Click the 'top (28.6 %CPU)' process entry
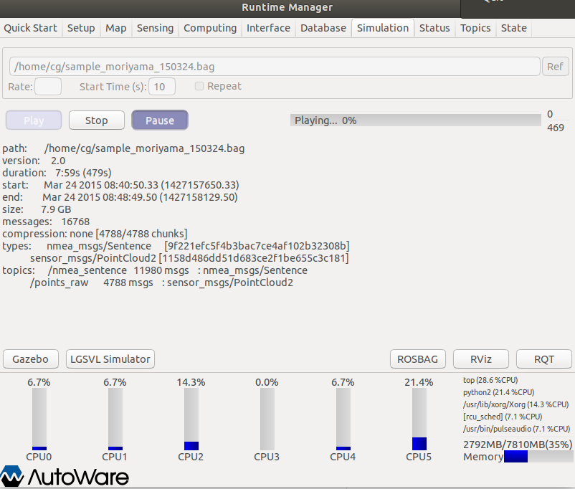The image size is (575, 489). (x=490, y=380)
